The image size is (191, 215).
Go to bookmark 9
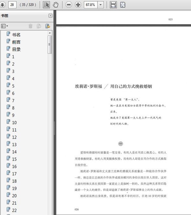[x=13, y=115]
